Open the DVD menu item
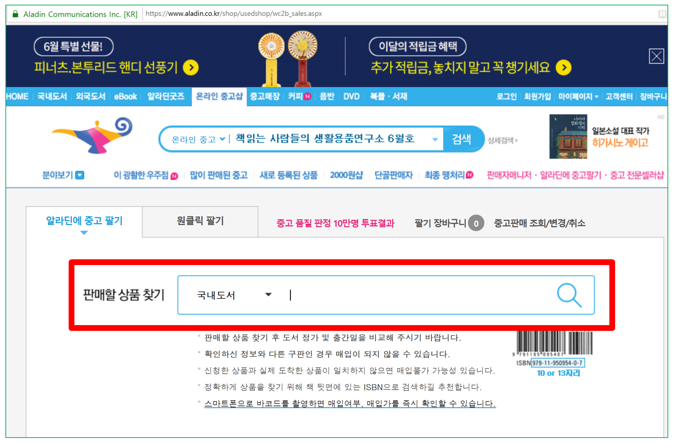 point(351,97)
